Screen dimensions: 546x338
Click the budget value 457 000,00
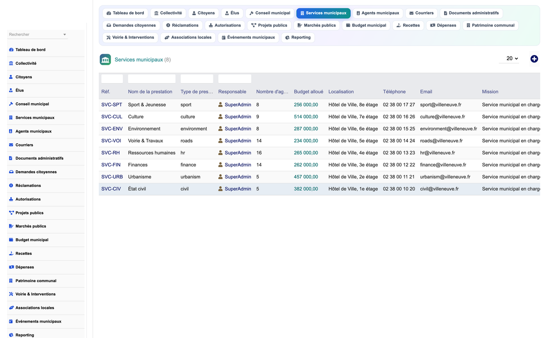306,177
